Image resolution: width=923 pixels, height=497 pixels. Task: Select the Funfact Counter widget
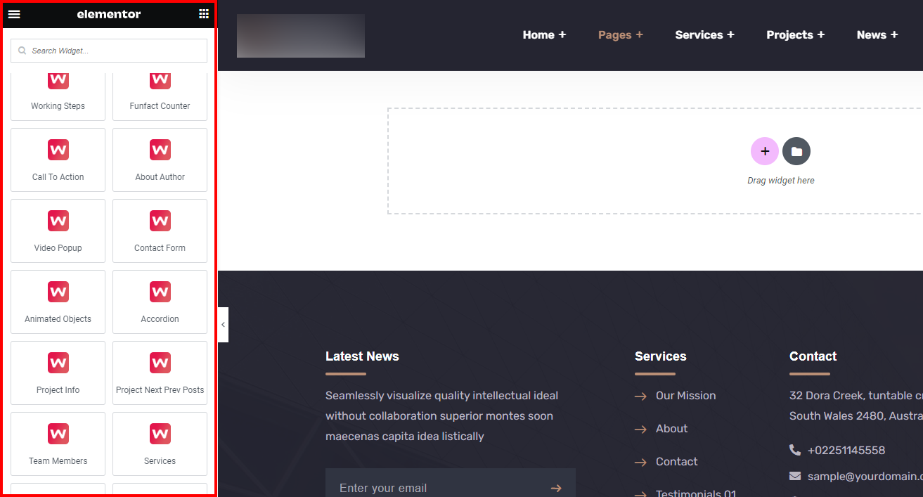[160, 90]
